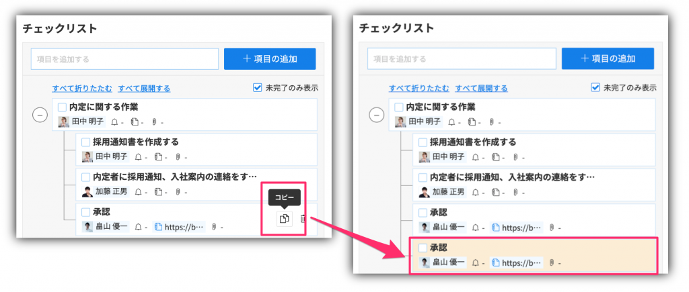689x292 pixels.
Task: Left panel: paperclip icon of 採用通知書を作成する row
Action: pyautogui.click(x=178, y=157)
